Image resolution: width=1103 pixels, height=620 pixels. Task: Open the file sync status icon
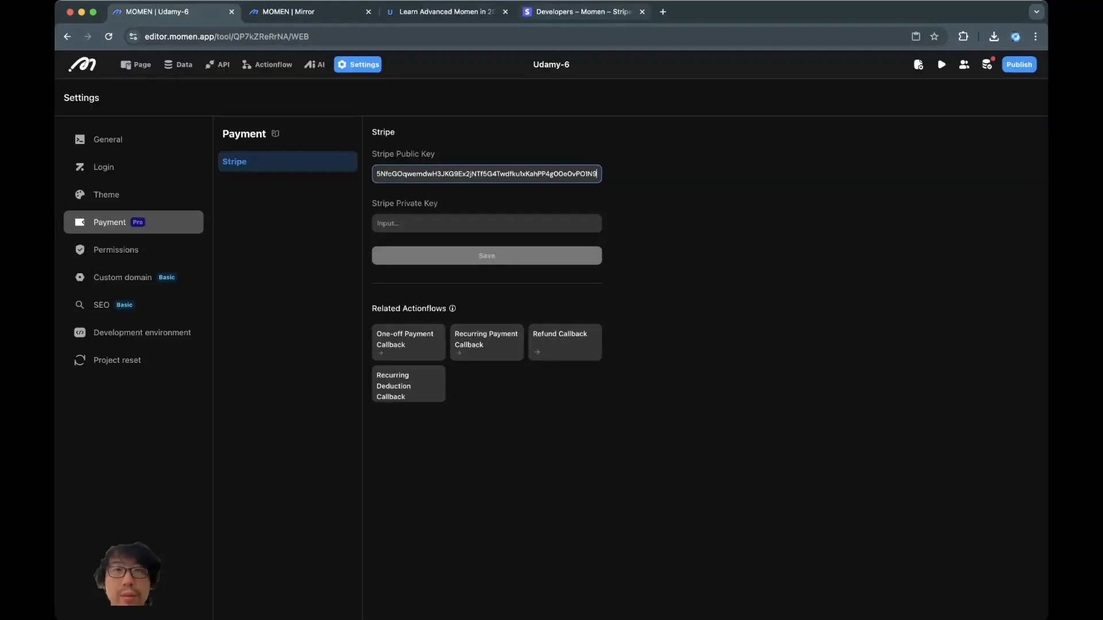pyautogui.click(x=919, y=64)
